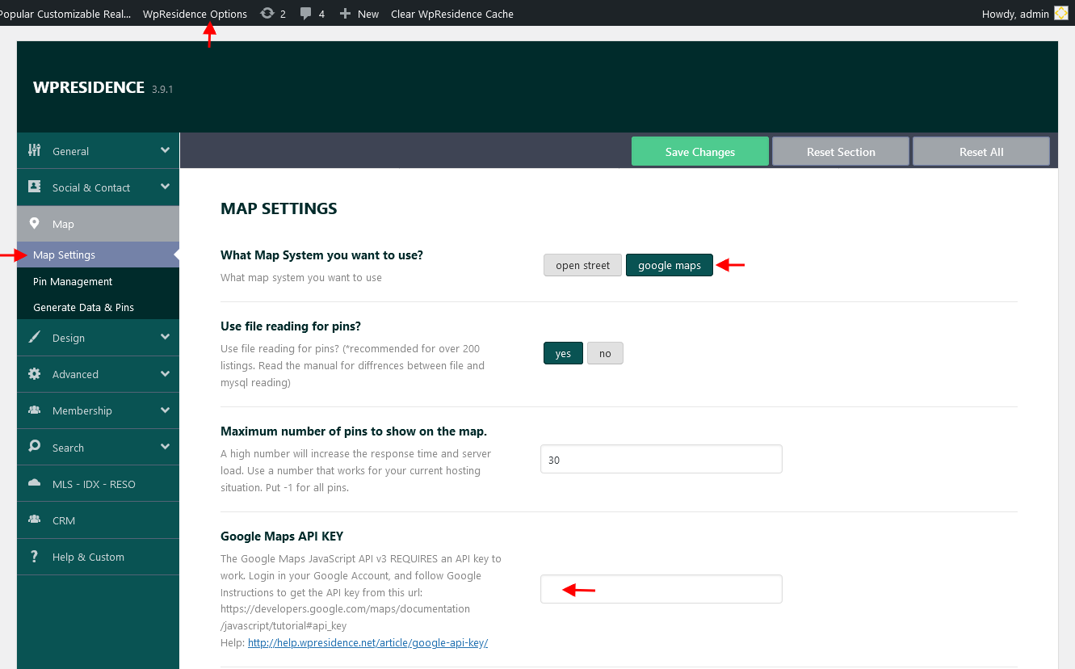Select open street map system

(x=583, y=265)
